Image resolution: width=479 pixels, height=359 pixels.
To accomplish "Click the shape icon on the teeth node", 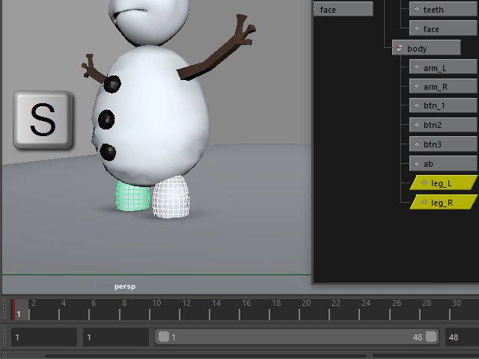I will pos(418,10).
